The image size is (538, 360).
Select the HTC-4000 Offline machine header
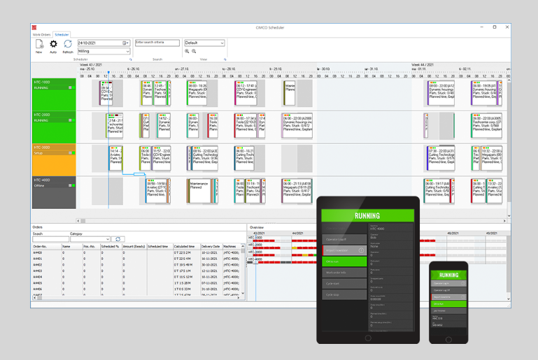(54, 192)
